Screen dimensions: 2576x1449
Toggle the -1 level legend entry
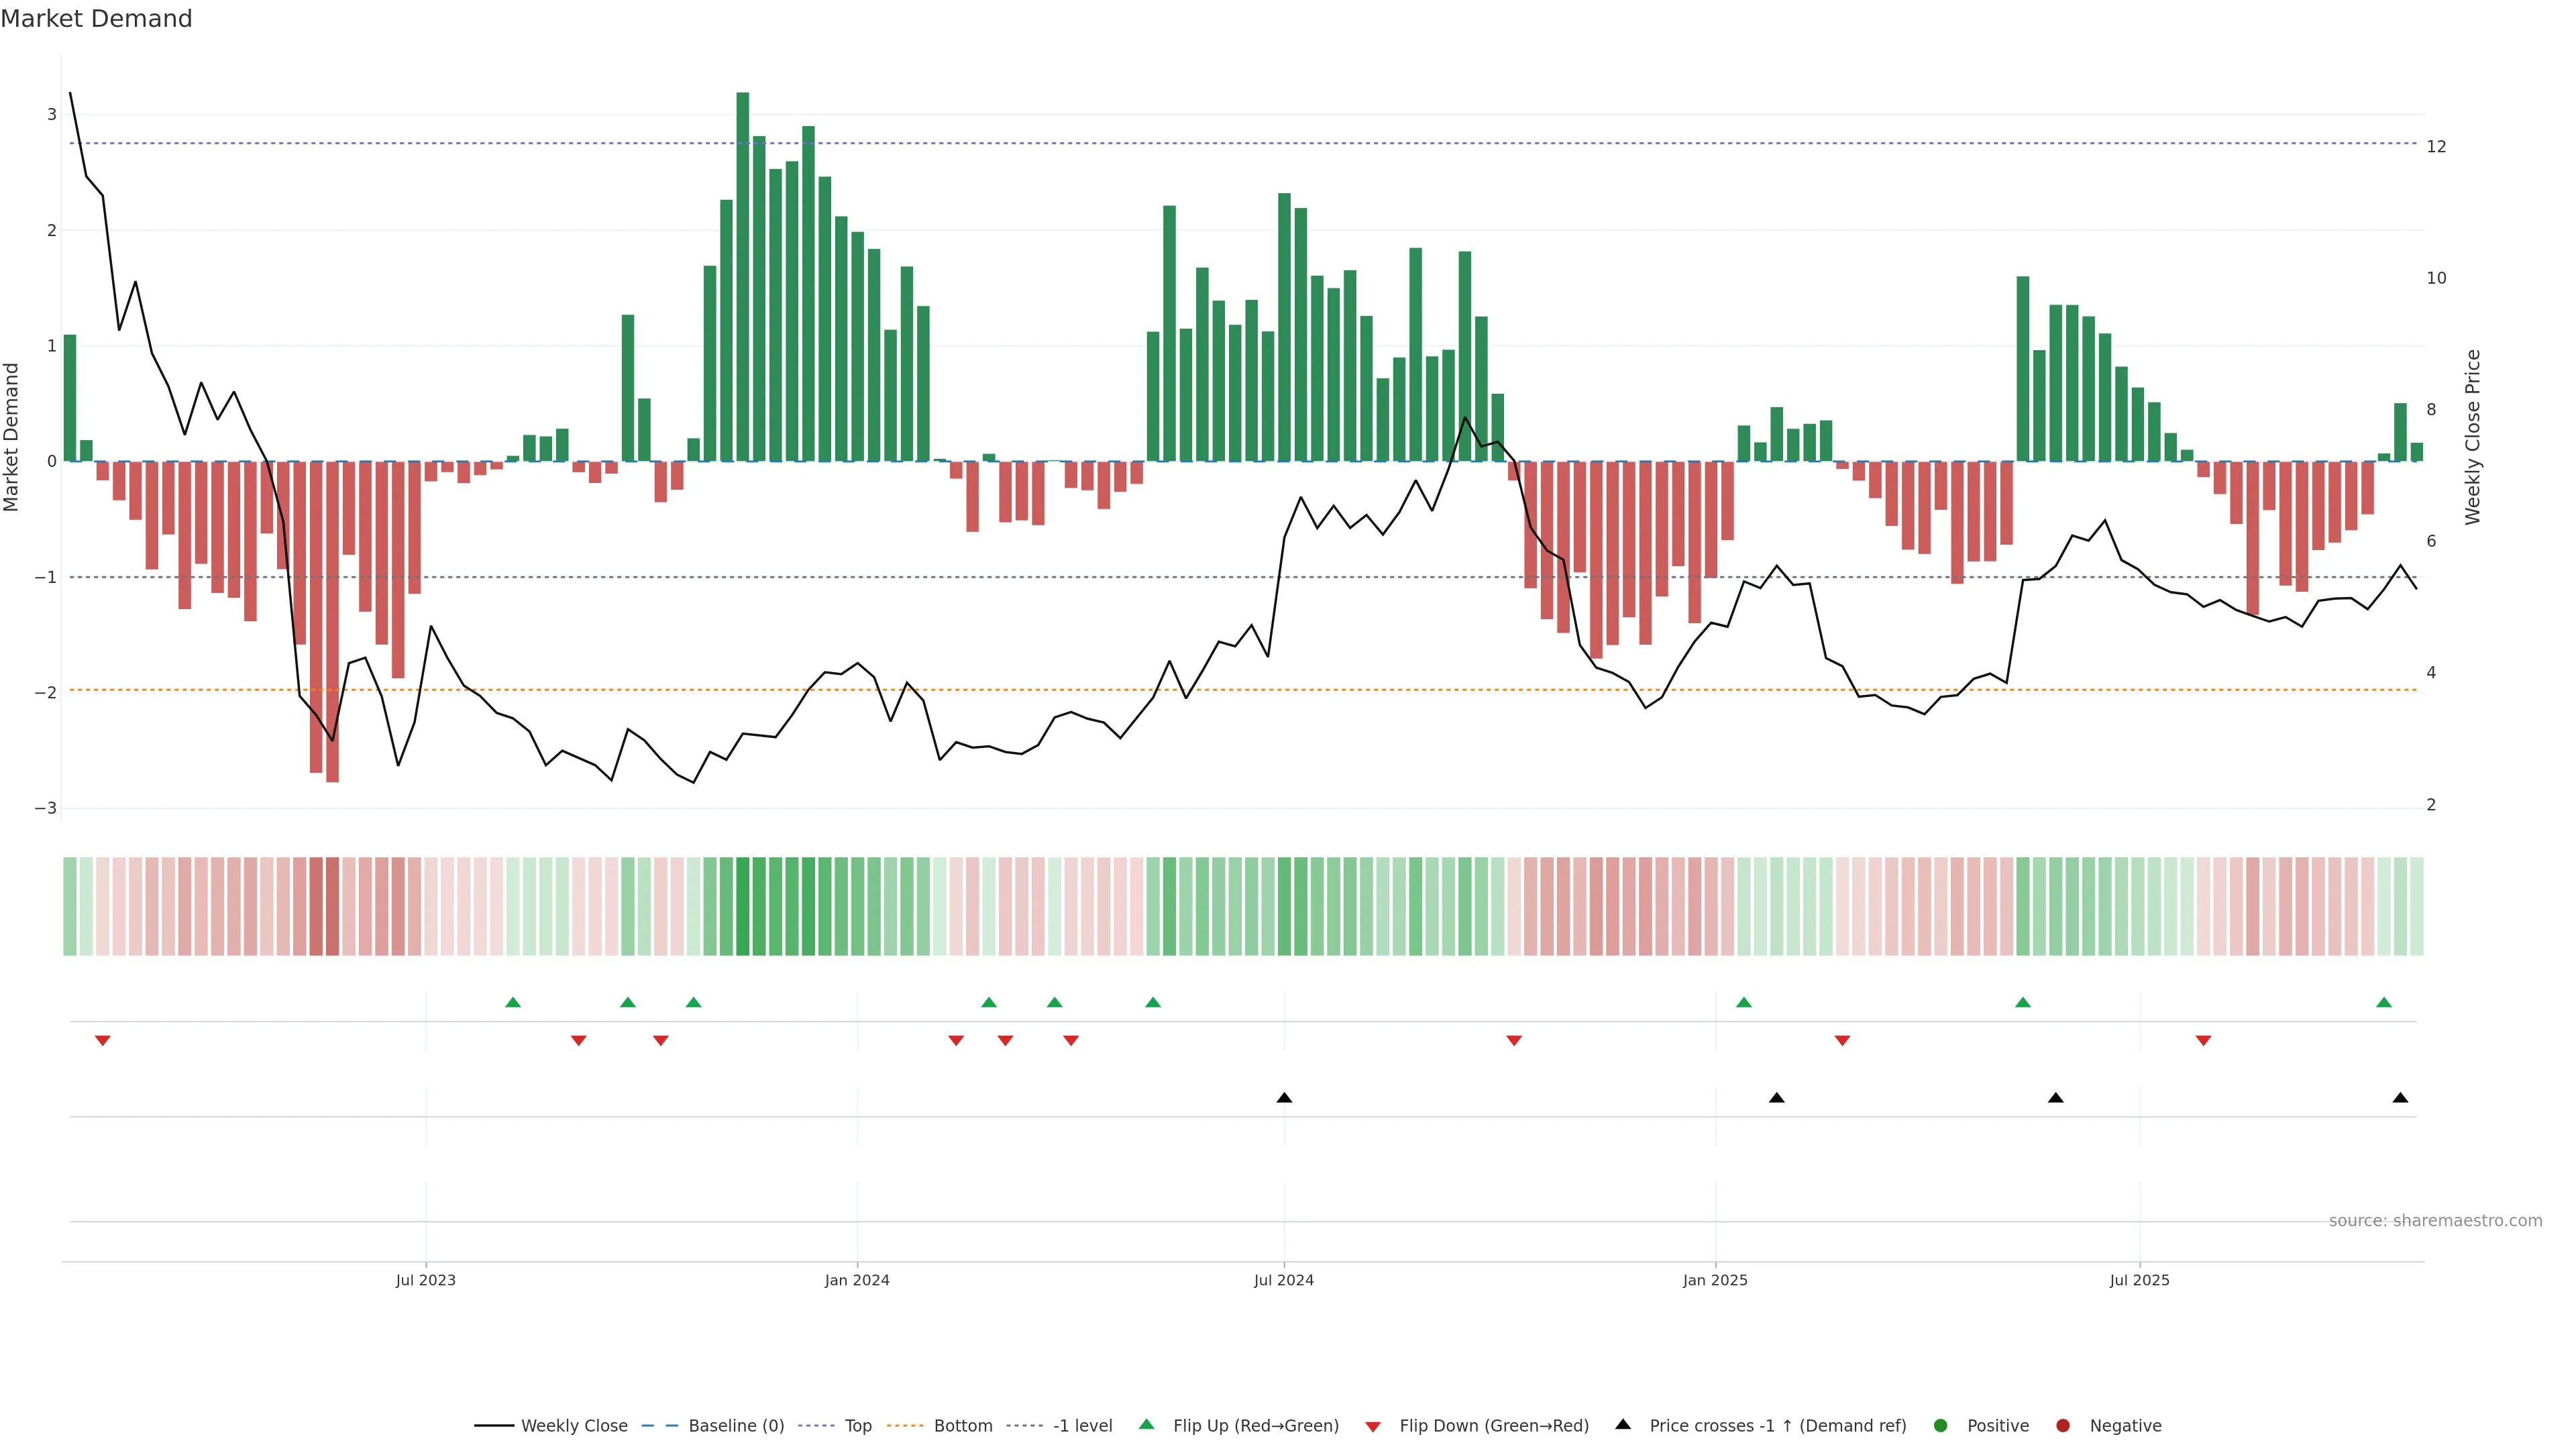pos(1082,1426)
